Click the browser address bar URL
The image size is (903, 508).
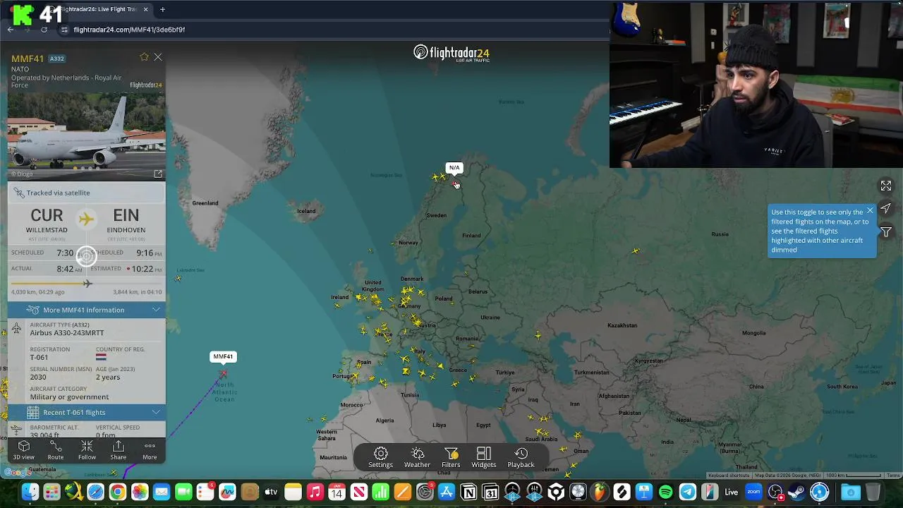(x=129, y=30)
